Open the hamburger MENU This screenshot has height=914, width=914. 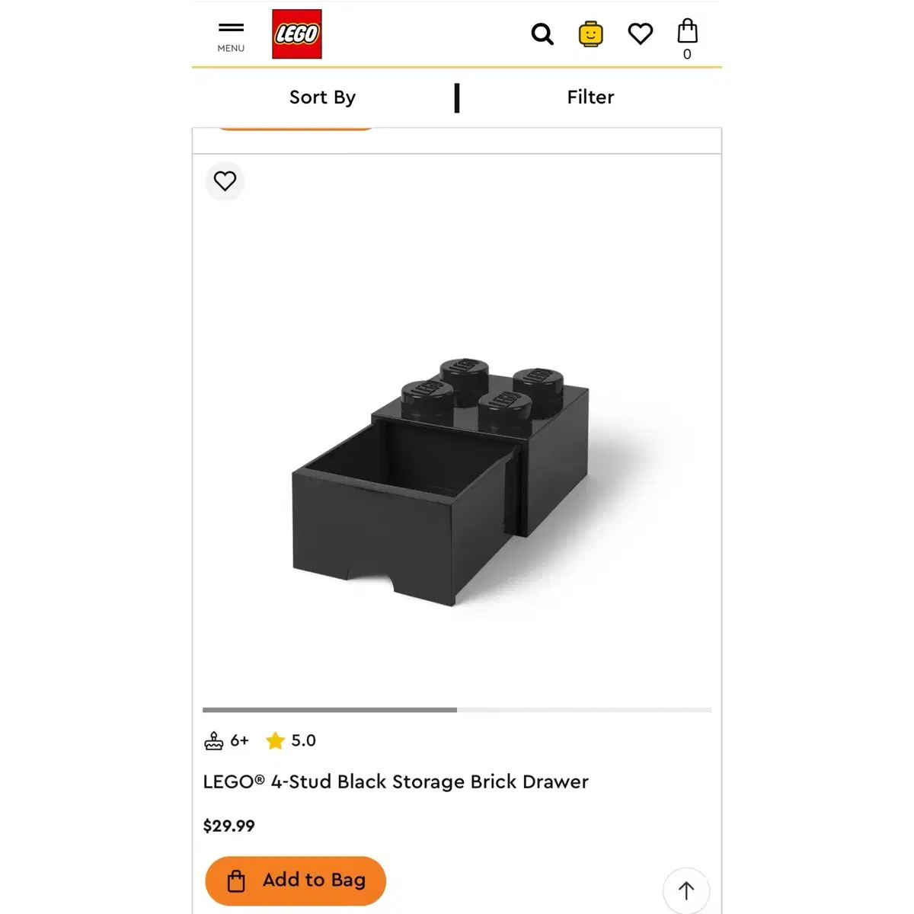(x=231, y=36)
